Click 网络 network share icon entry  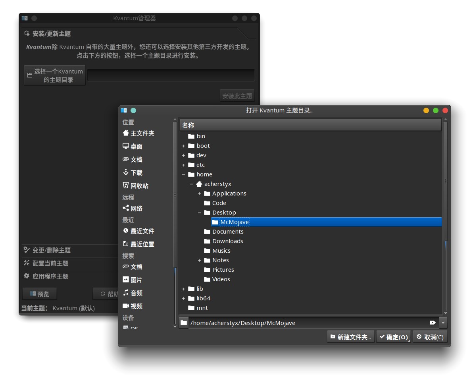pyautogui.click(x=133, y=209)
